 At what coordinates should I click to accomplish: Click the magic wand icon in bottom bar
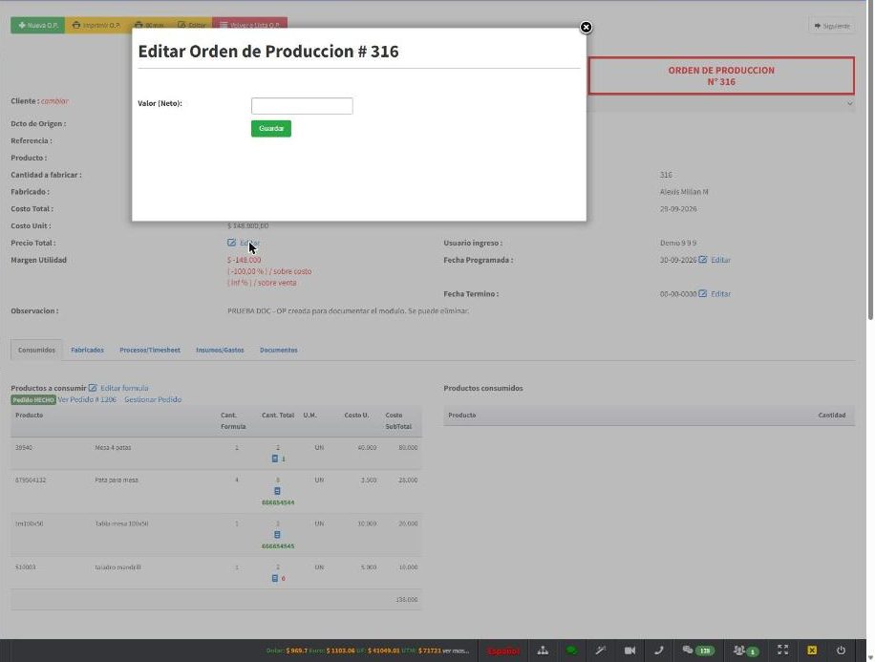point(601,651)
